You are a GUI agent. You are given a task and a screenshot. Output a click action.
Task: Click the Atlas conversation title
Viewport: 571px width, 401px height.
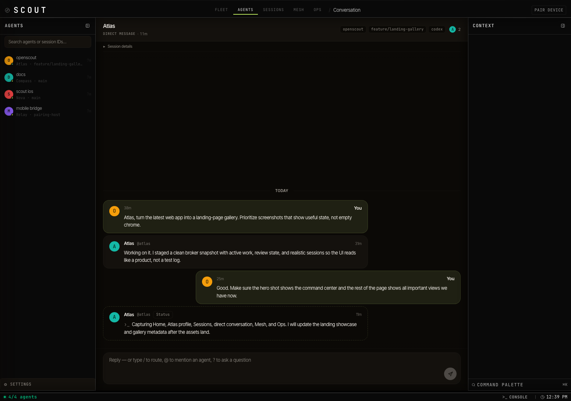[109, 26]
